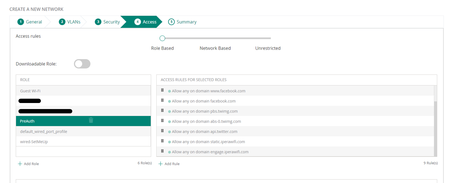Viewport: 450px width, 183px height.
Task: Select the wired-SetMeUp role
Action: pyautogui.click(x=83, y=141)
